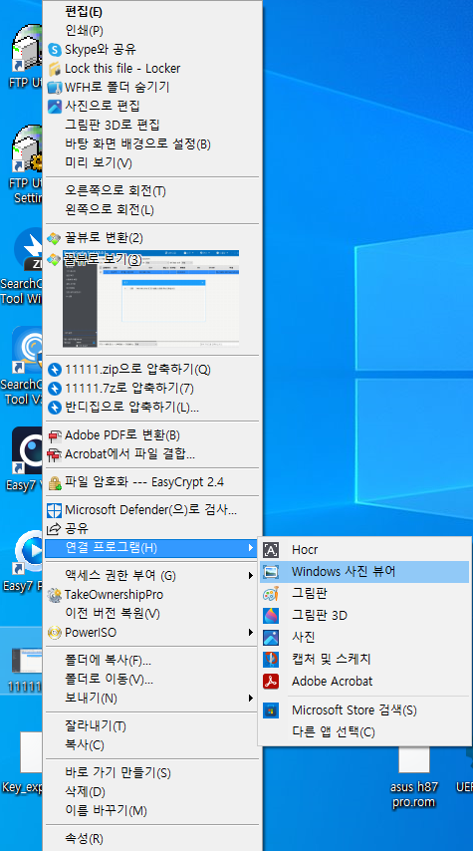Click the Windows 사진 뷰어 icon
This screenshot has width=473, height=851.
271,572
